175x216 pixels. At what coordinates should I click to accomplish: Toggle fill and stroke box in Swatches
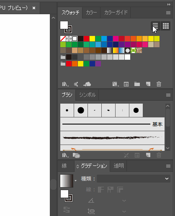pos(66,27)
